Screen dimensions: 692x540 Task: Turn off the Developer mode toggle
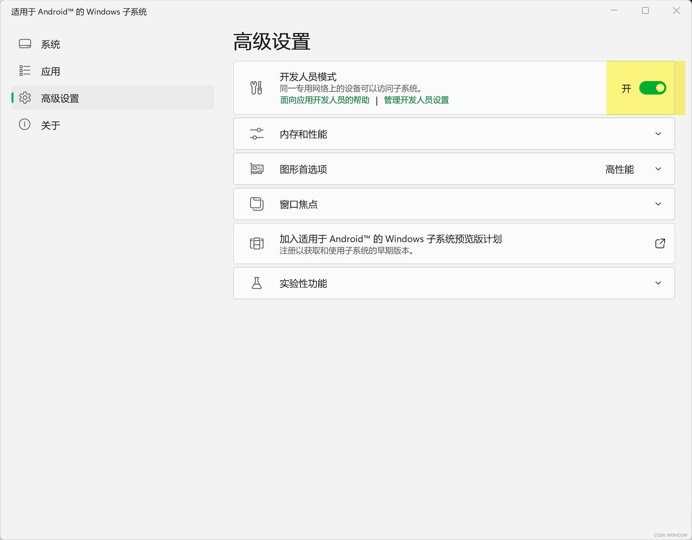tap(652, 88)
